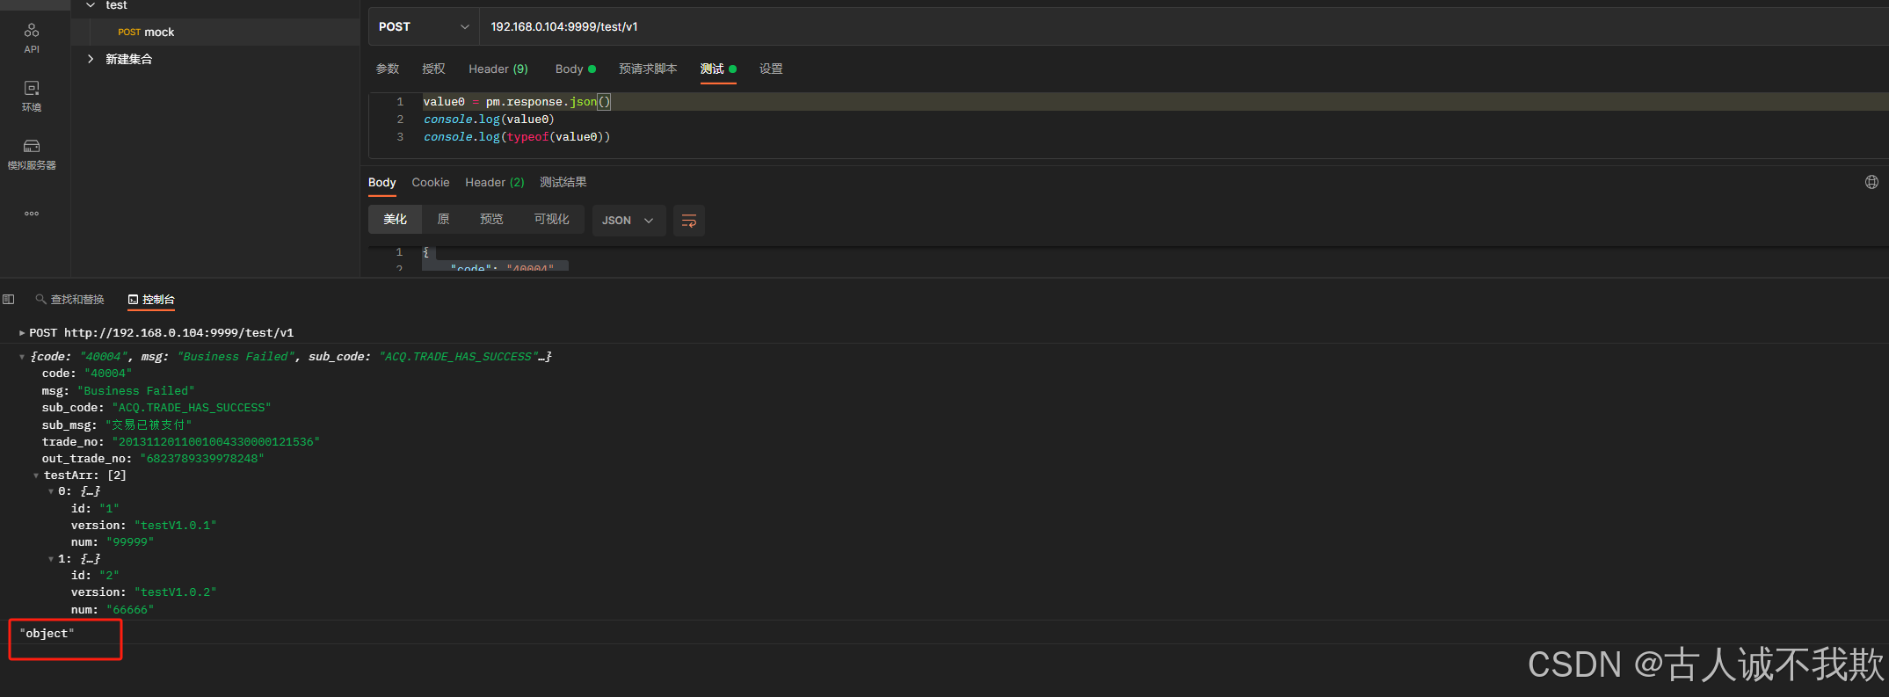
Task: Expand the 新建集合 collection
Action: point(91,59)
